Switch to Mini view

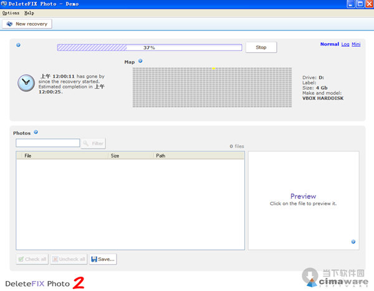pyautogui.click(x=356, y=44)
